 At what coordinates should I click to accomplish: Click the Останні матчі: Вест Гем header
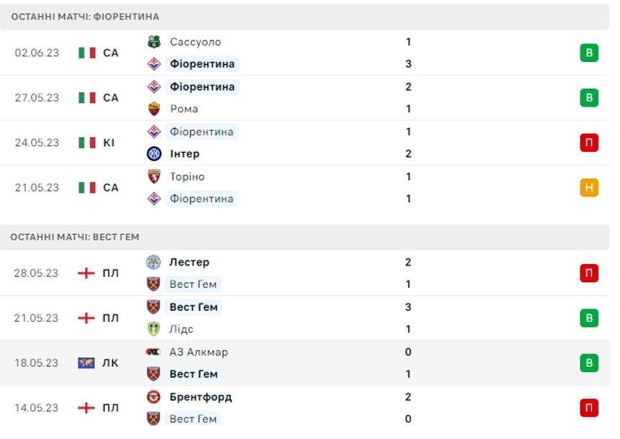coord(305,237)
